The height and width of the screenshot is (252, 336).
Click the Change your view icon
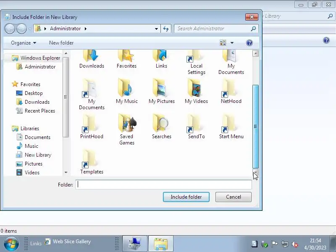[x=223, y=43]
